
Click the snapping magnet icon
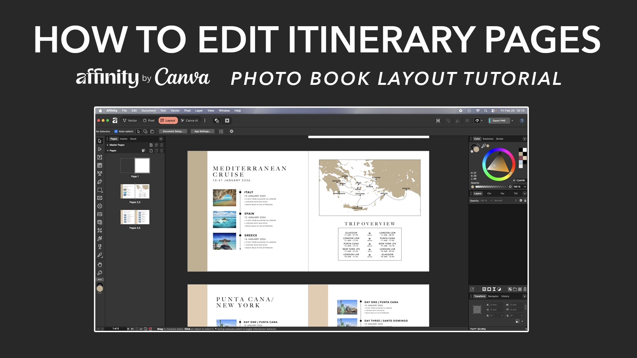[477, 121]
